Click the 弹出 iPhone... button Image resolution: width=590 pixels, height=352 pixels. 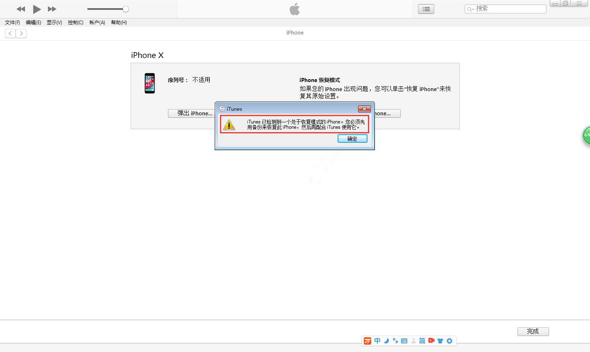(192, 113)
